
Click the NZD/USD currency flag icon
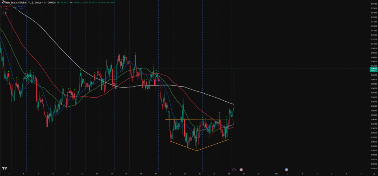pos(3,2)
